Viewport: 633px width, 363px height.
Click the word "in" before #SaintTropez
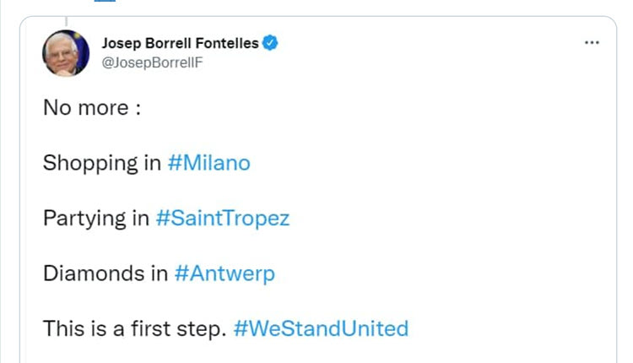(x=141, y=218)
